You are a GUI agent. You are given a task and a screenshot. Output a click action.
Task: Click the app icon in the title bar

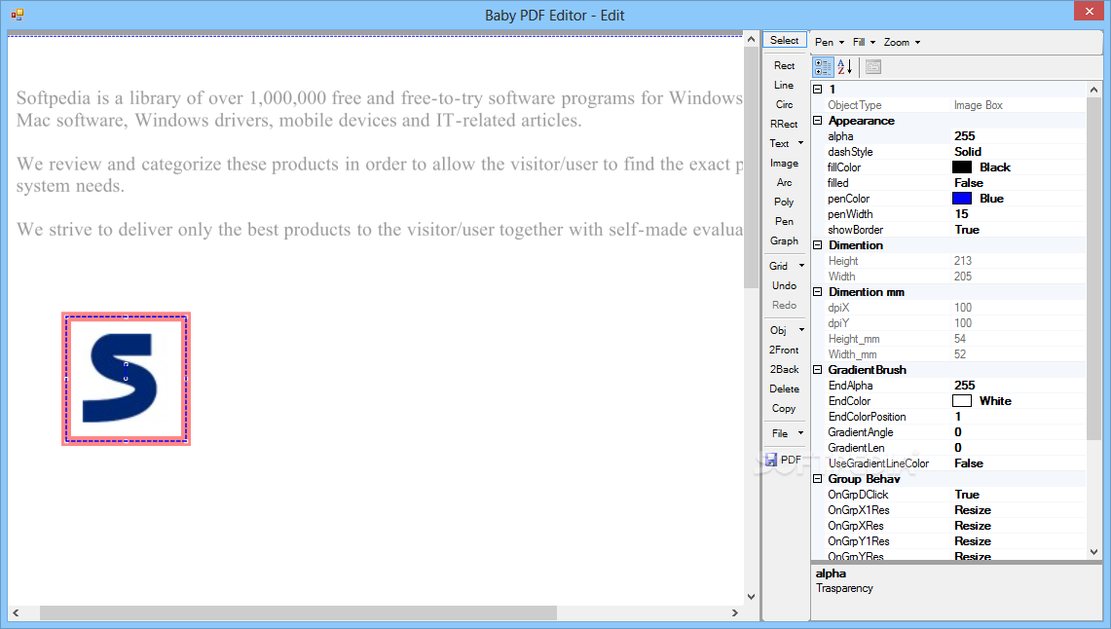(x=17, y=15)
